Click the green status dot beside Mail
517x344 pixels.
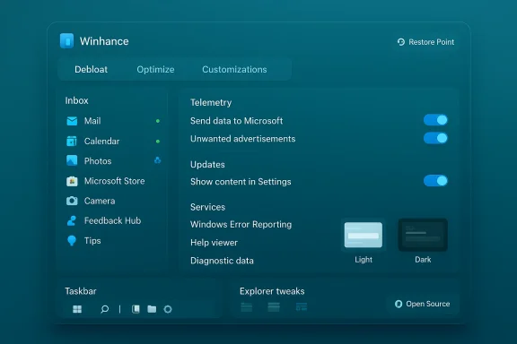coord(158,121)
